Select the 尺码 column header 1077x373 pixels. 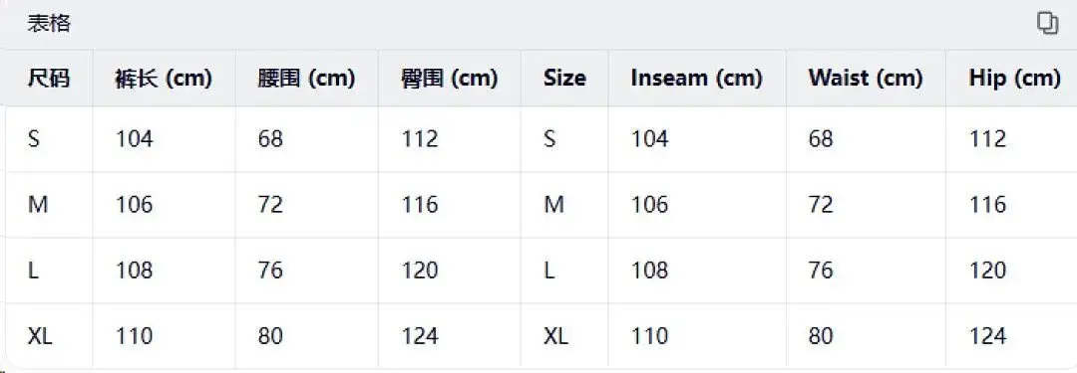point(49,79)
